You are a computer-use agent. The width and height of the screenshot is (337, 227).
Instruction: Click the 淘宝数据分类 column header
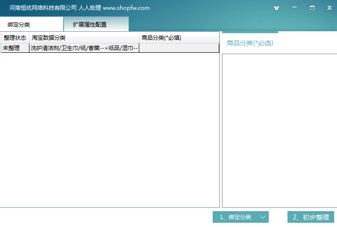point(84,38)
